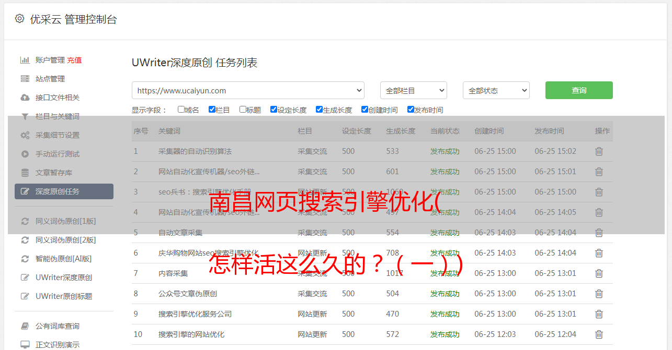This screenshot has height=350, width=672.
Task: Delete row 7 内容采集 task
Action: point(599,273)
